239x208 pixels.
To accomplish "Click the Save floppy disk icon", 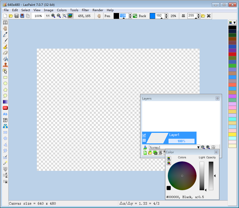I will pyautogui.click(x=17, y=16).
